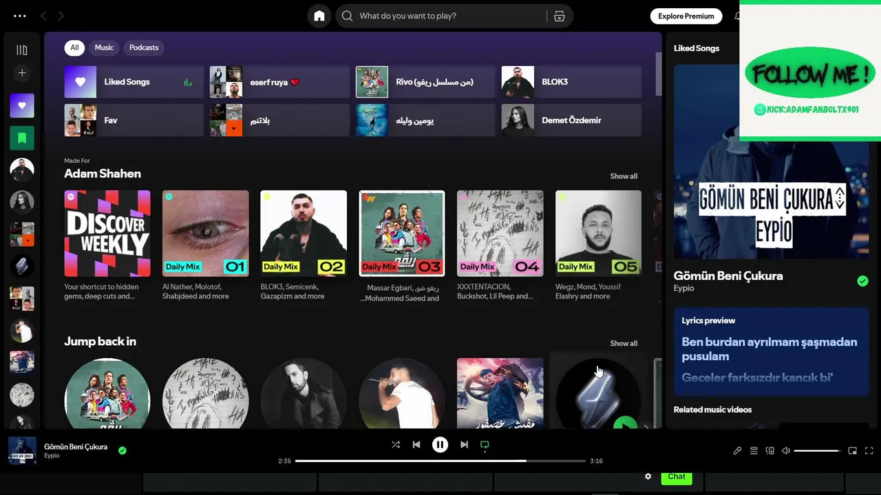The height and width of the screenshot is (495, 881).
Task: Skip to the next track
Action: pyautogui.click(x=464, y=445)
